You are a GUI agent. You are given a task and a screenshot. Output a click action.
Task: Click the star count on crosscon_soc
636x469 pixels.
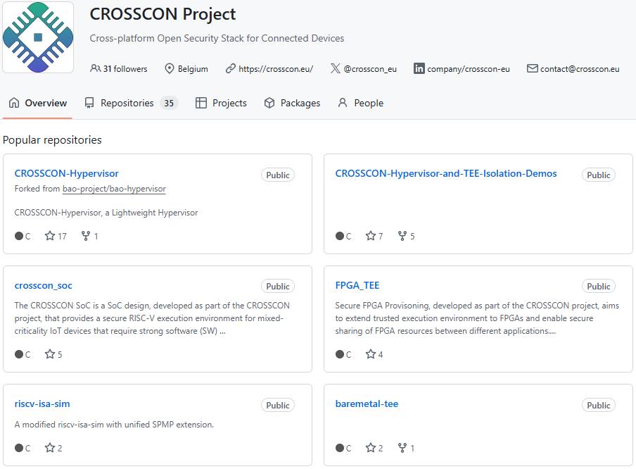(53, 354)
